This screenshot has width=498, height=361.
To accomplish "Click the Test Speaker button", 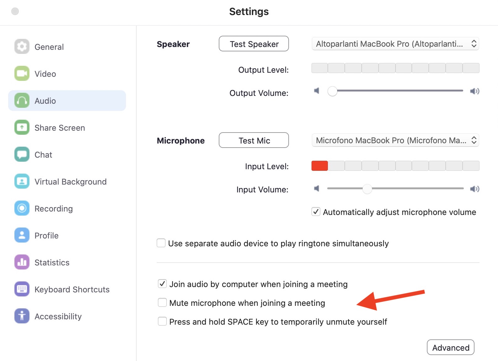I will click(x=254, y=44).
